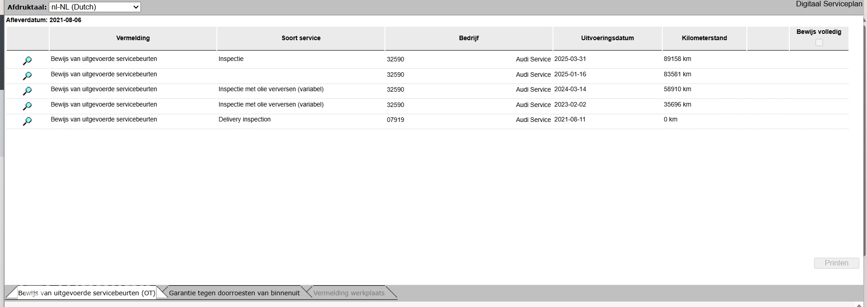The width and height of the screenshot is (867, 307).
Task: Click the date 2021-08-11
Action: 570,119
